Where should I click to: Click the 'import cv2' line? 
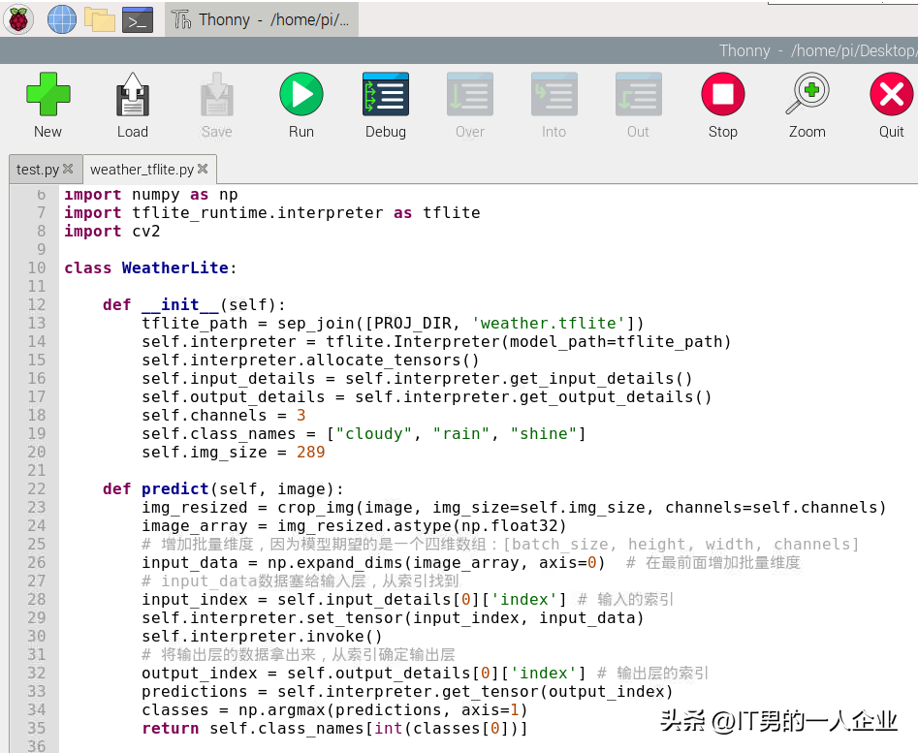click(x=111, y=231)
